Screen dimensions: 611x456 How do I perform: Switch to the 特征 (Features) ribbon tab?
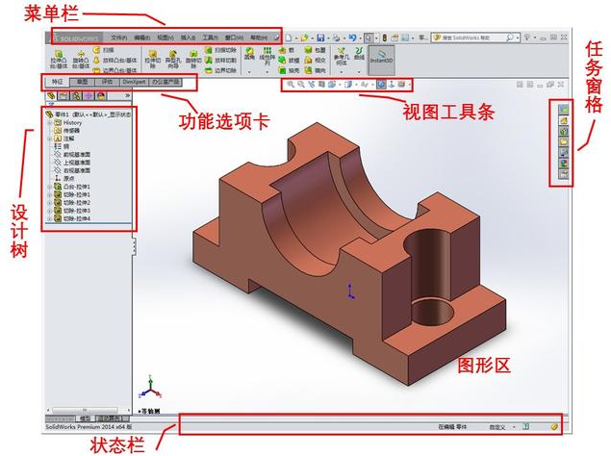58,82
